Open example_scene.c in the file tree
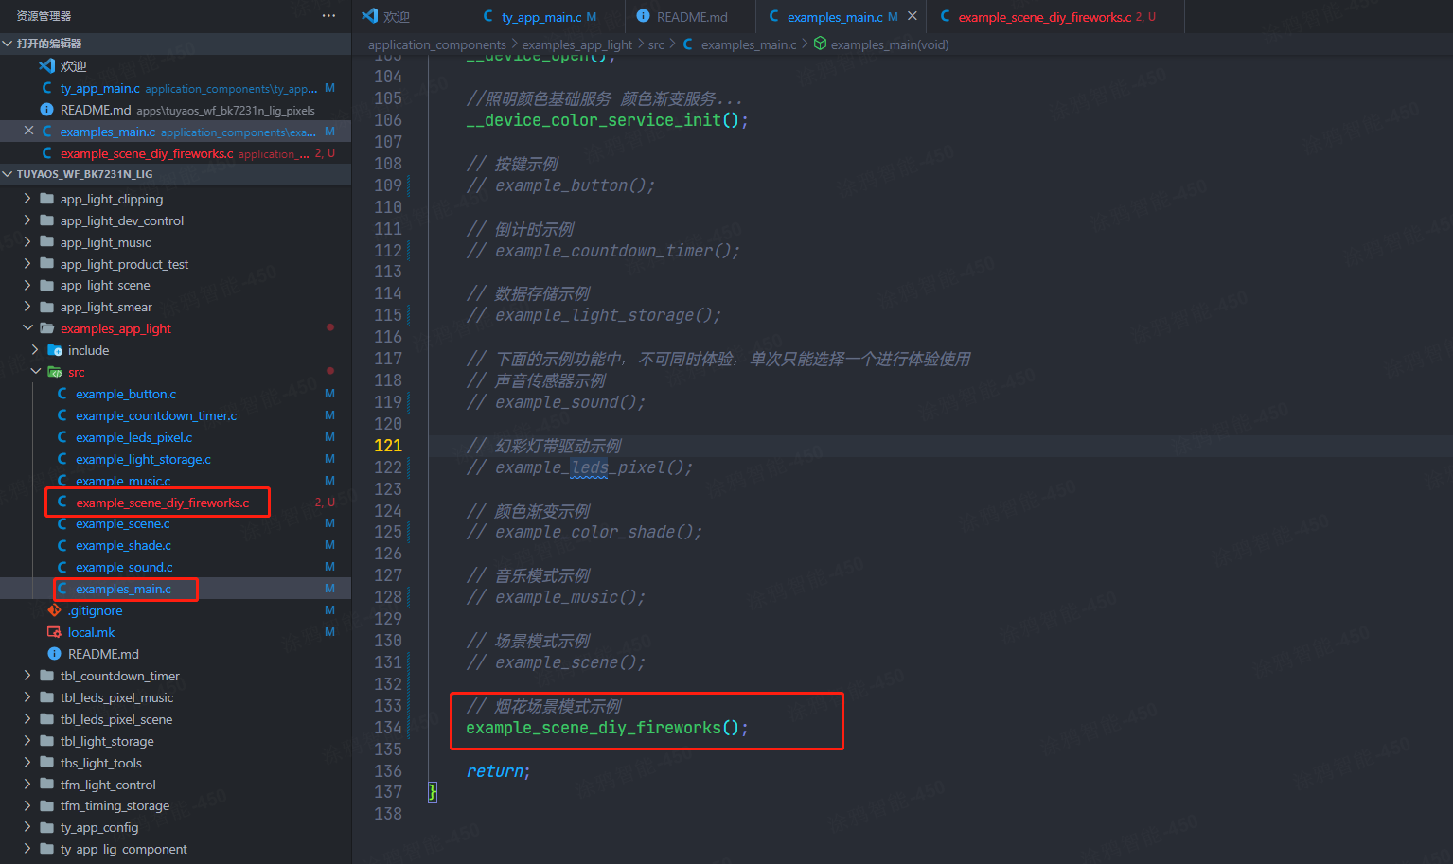 tap(123, 523)
